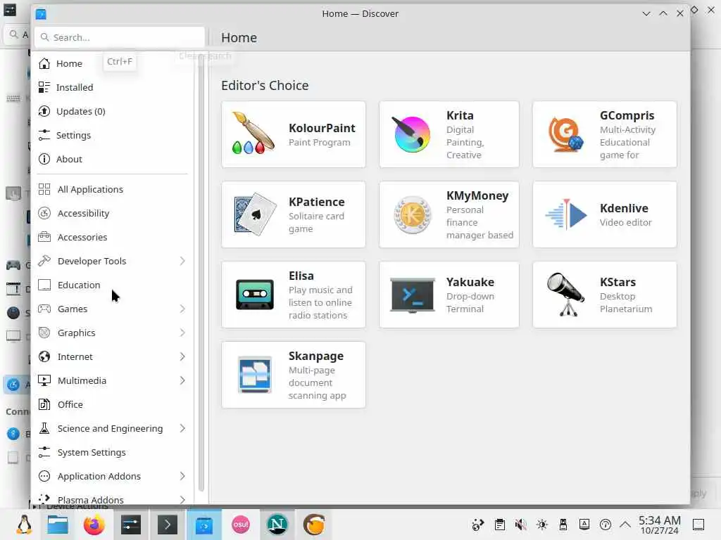Open the KStars telescope icon
721x540 pixels.
click(x=566, y=295)
